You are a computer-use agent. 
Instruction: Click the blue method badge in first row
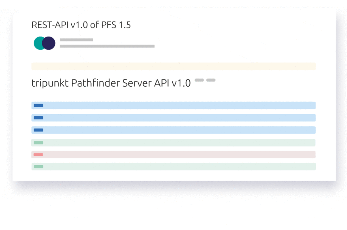pos(38,106)
